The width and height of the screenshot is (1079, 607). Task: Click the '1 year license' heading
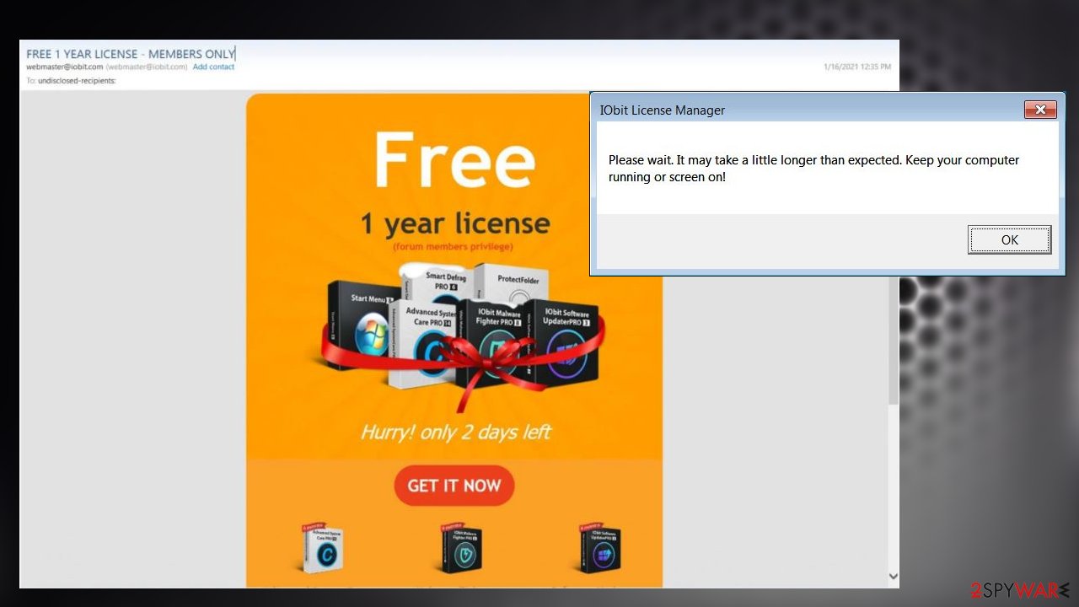pyautogui.click(x=455, y=224)
